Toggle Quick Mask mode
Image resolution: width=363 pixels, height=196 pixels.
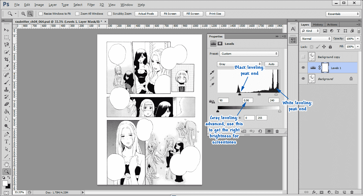click(6, 193)
